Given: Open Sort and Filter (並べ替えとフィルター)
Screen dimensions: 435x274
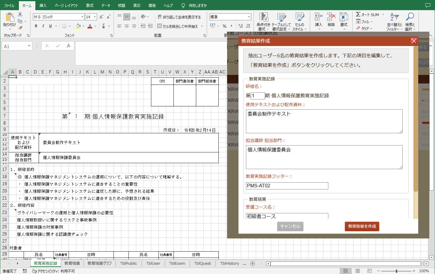Looking at the screenshot, I should [x=395, y=22].
